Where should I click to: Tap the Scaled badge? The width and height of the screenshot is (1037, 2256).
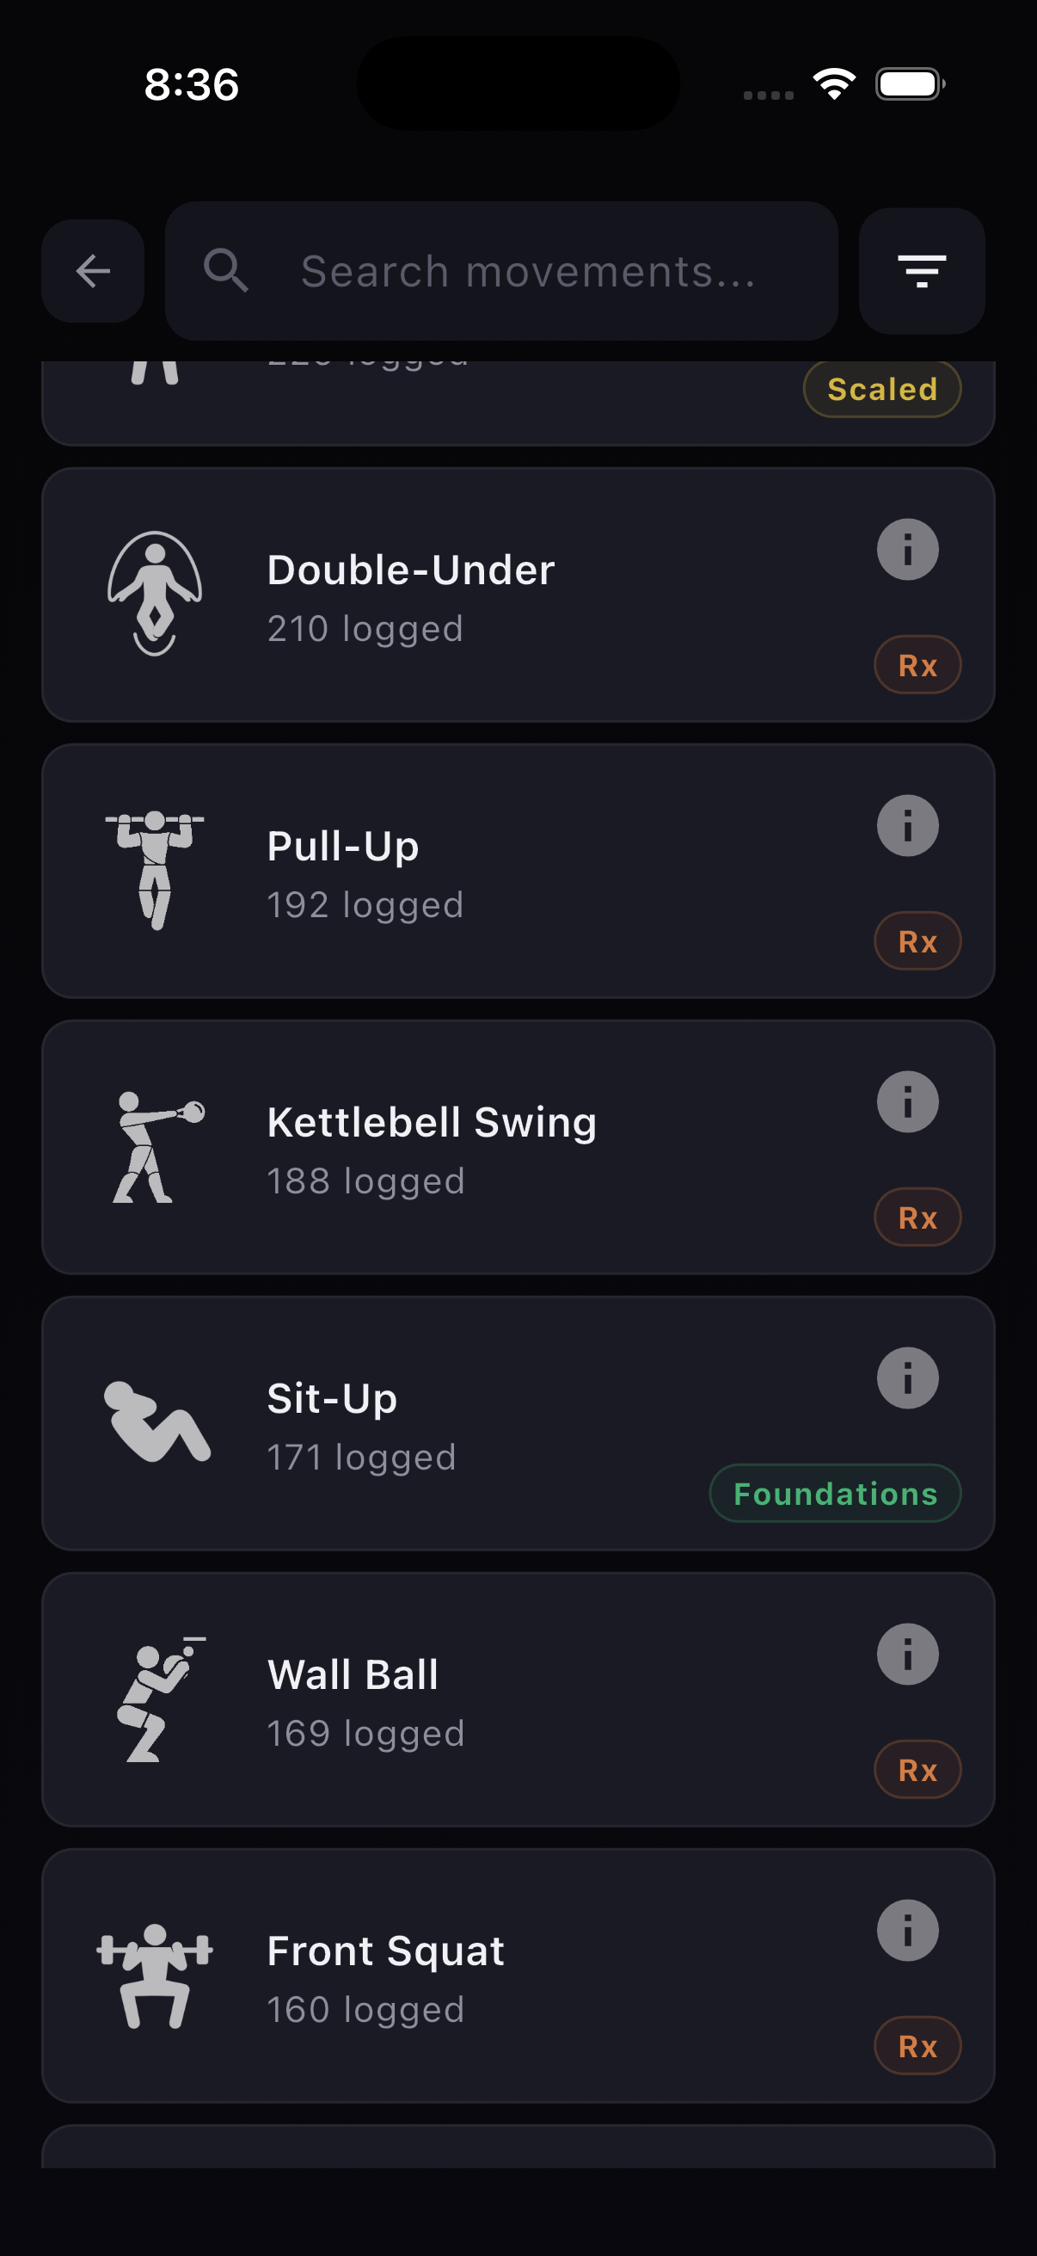click(882, 390)
